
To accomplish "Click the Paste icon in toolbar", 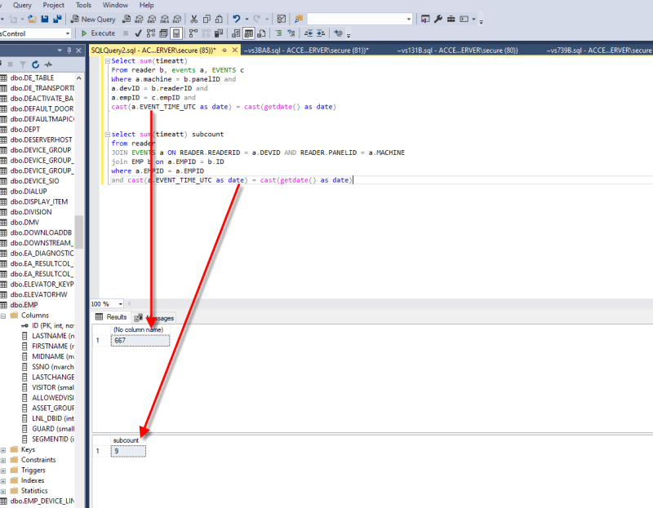I will pos(219,19).
